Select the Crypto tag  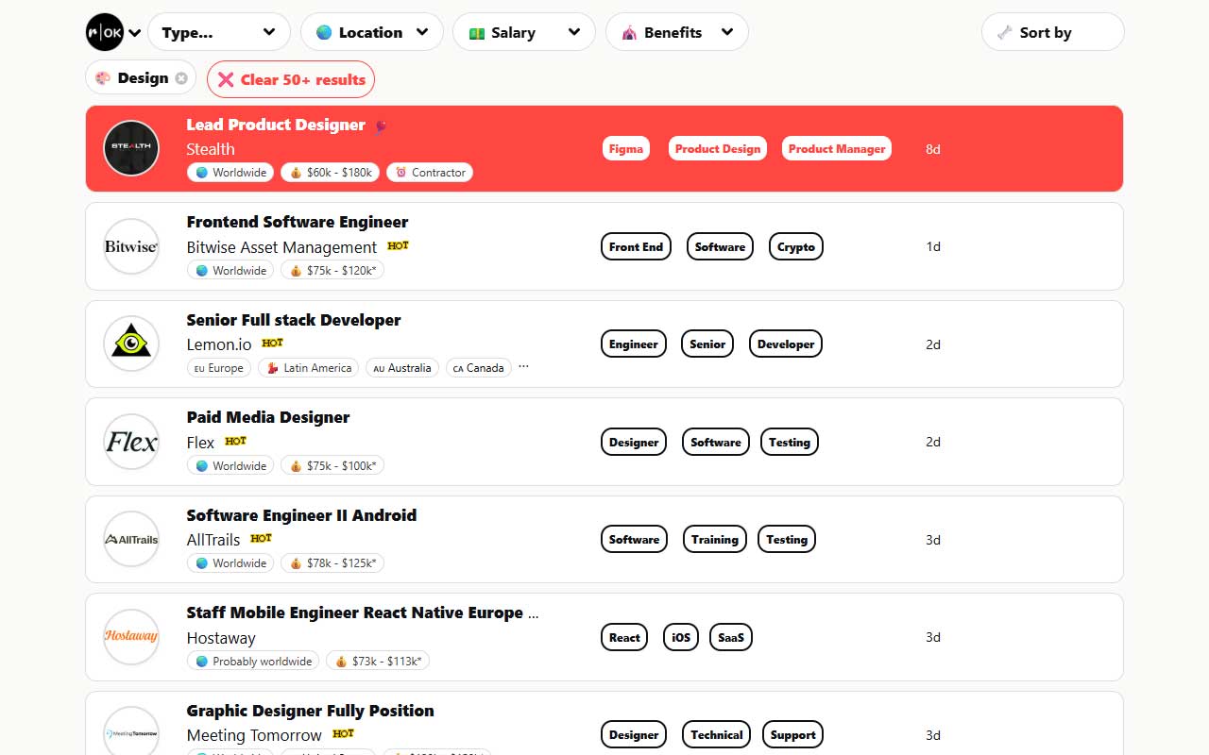(x=796, y=246)
